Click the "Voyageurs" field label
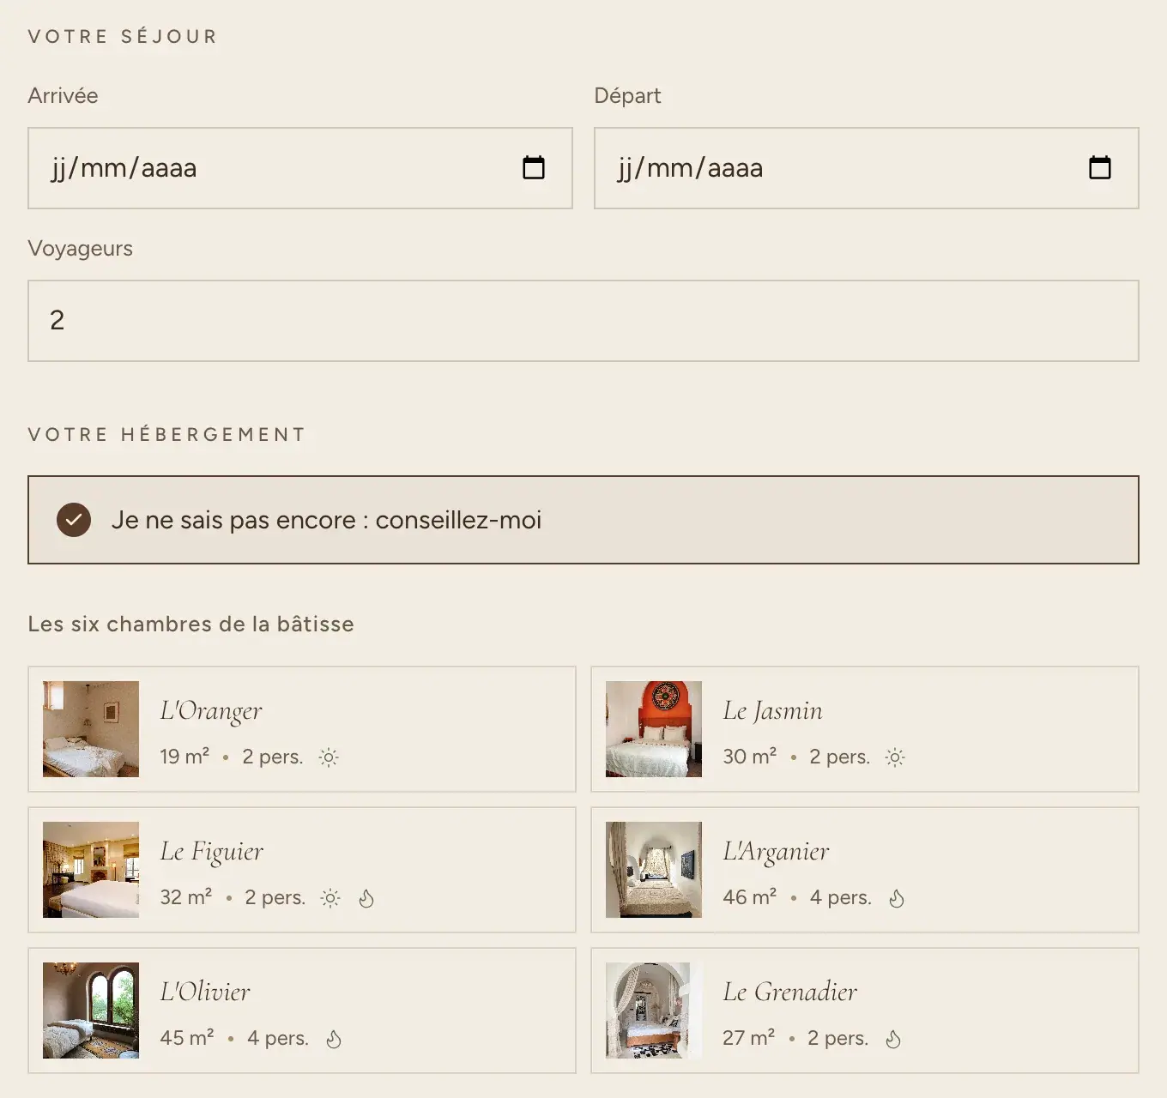The width and height of the screenshot is (1167, 1098). click(x=80, y=249)
